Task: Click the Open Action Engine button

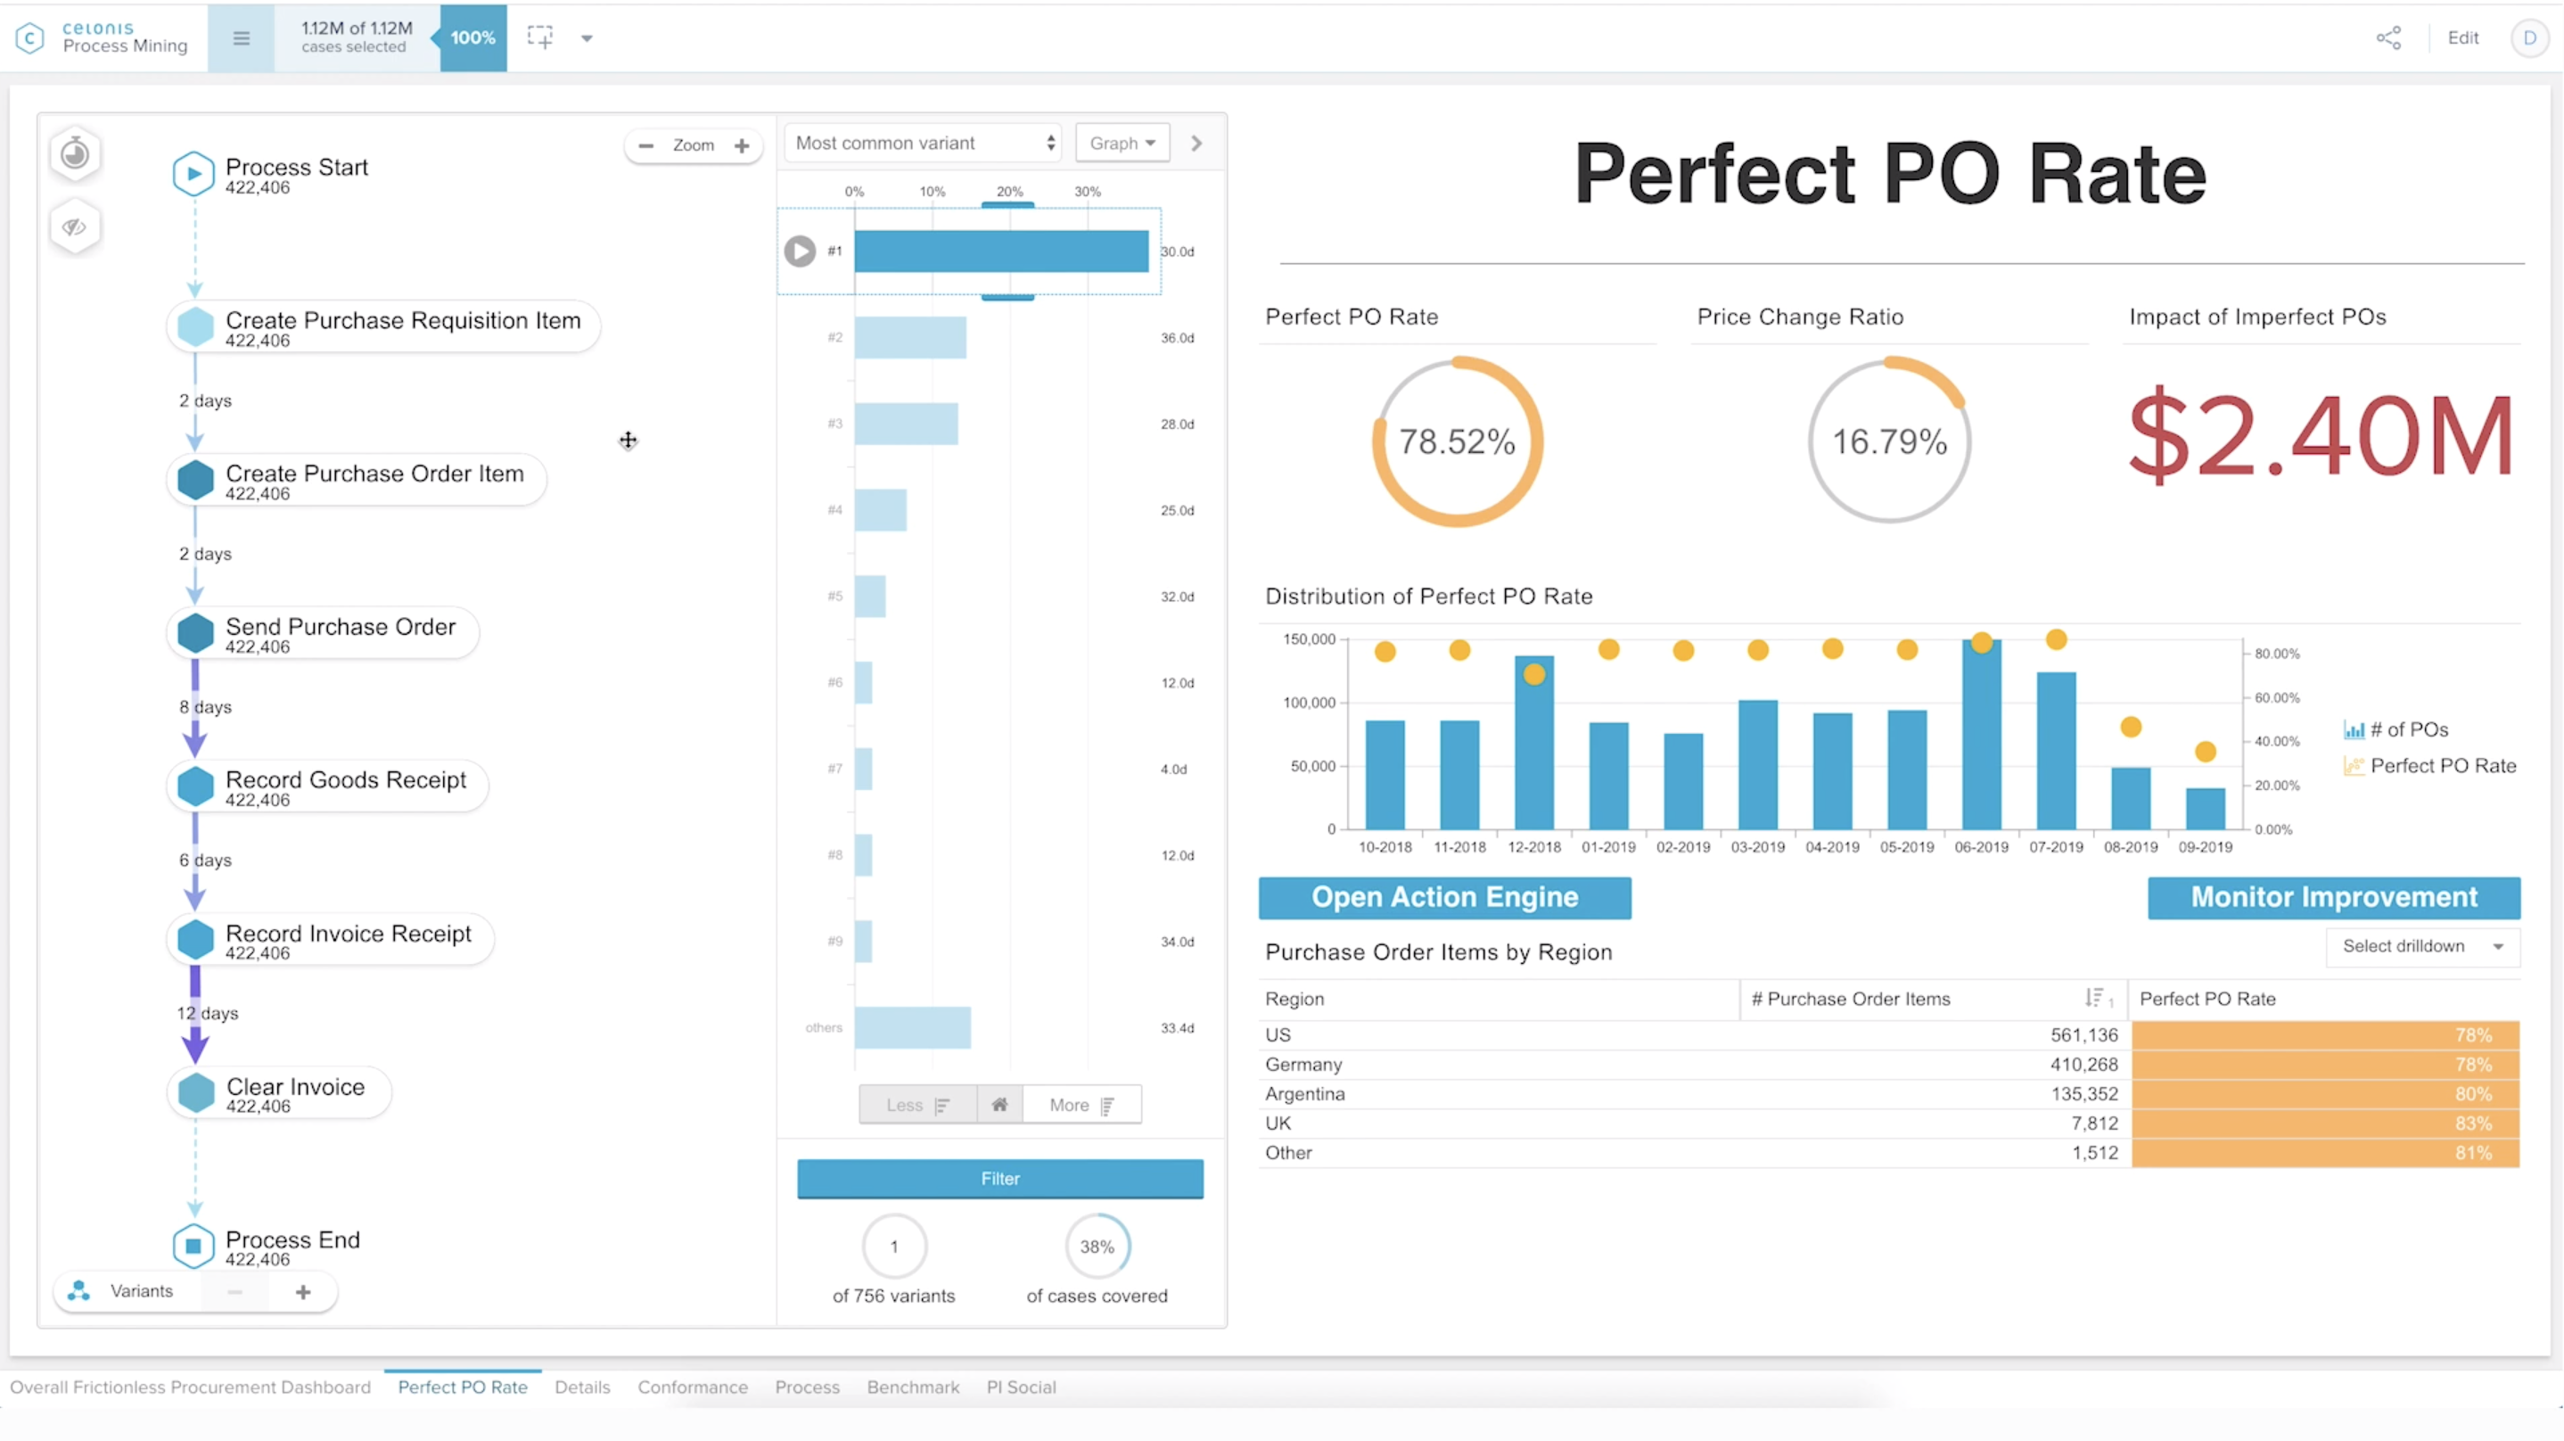Action: click(x=1444, y=897)
